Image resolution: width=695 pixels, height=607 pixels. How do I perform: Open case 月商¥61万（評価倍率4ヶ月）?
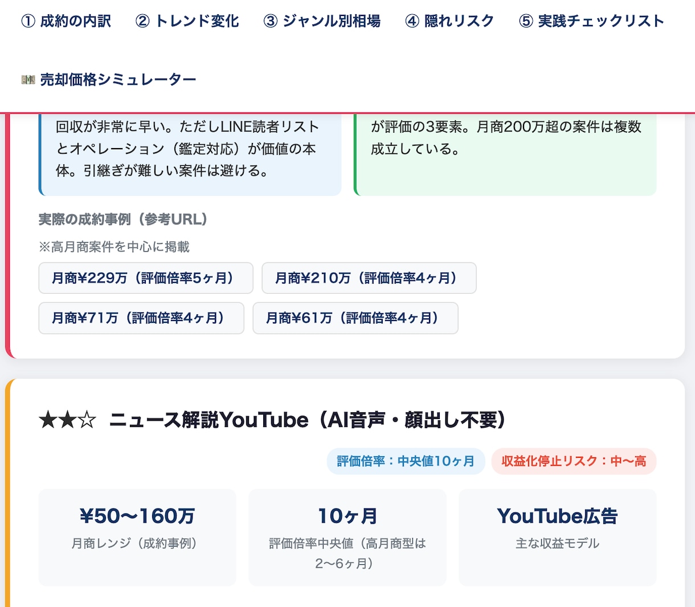(355, 318)
